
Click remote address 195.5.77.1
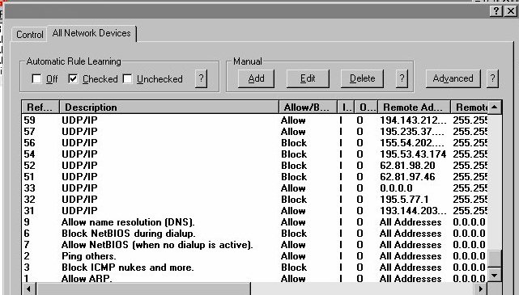(404, 199)
